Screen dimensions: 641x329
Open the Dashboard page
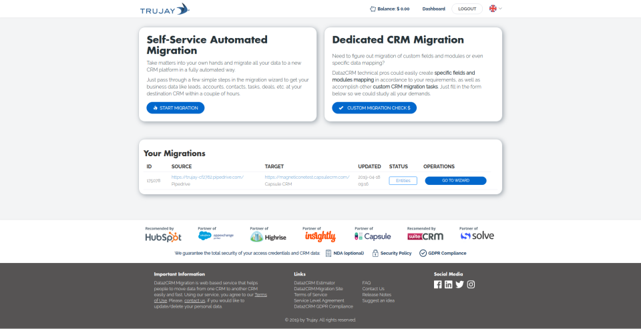point(434,9)
